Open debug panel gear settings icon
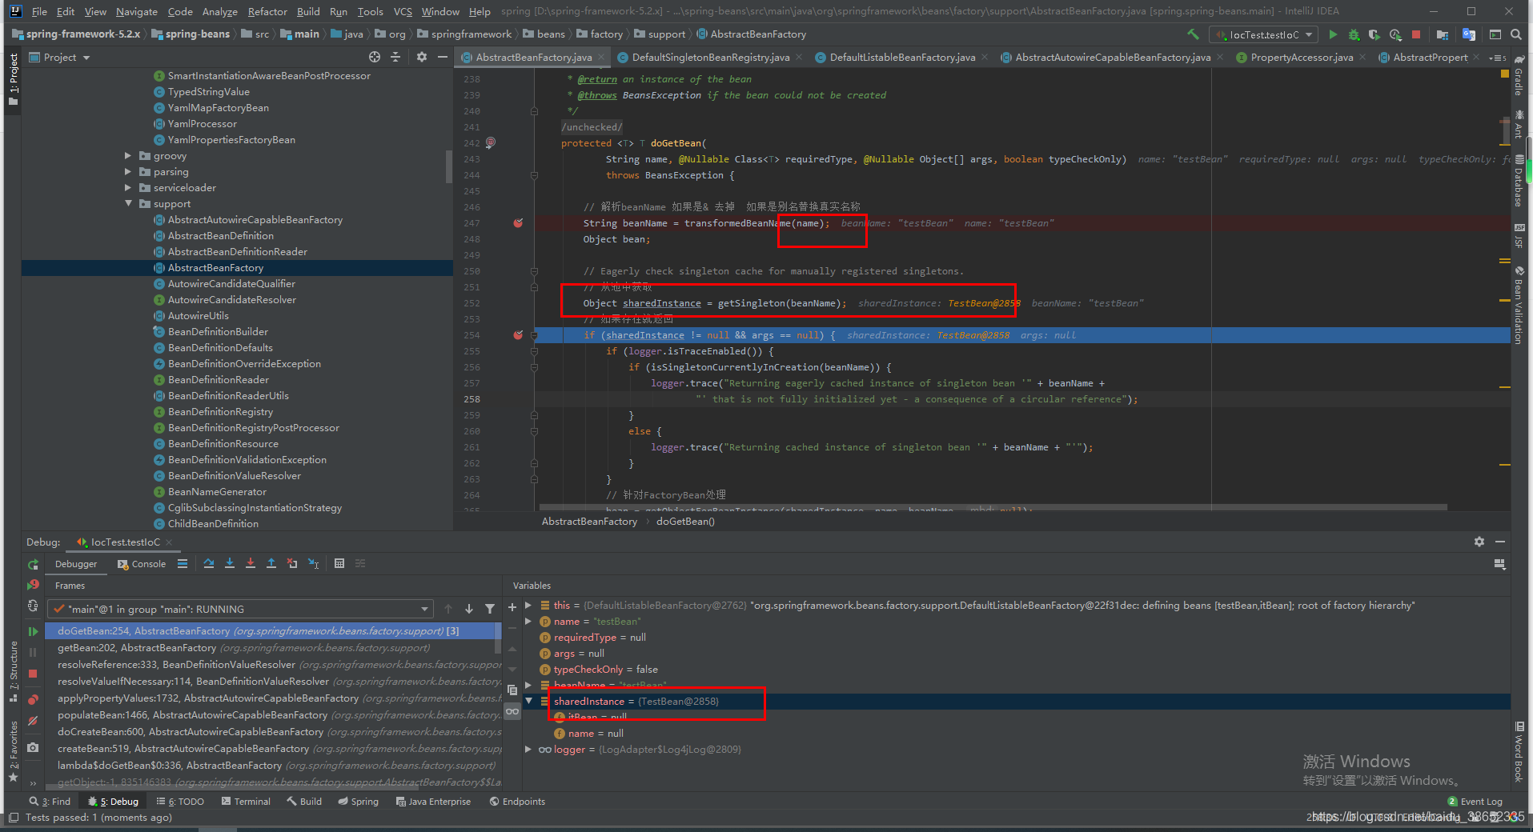Viewport: 1533px width, 832px height. 1479,542
